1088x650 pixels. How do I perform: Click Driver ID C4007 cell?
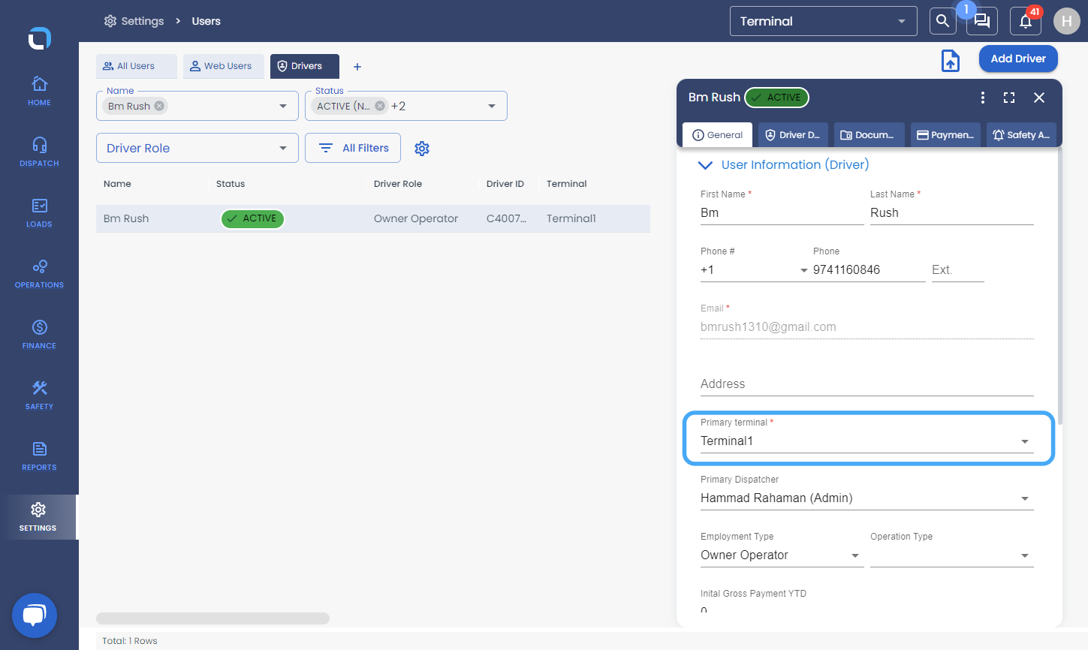coord(506,218)
